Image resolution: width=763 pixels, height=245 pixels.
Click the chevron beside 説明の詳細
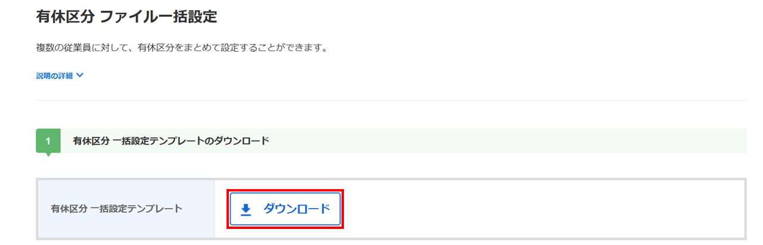coord(80,76)
